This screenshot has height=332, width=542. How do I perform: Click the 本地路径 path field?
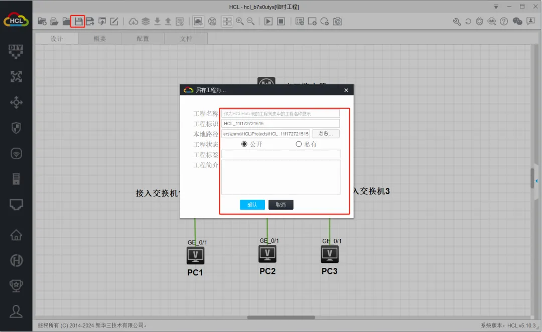[265, 134]
